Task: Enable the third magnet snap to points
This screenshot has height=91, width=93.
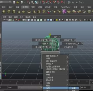Action: 51,2
